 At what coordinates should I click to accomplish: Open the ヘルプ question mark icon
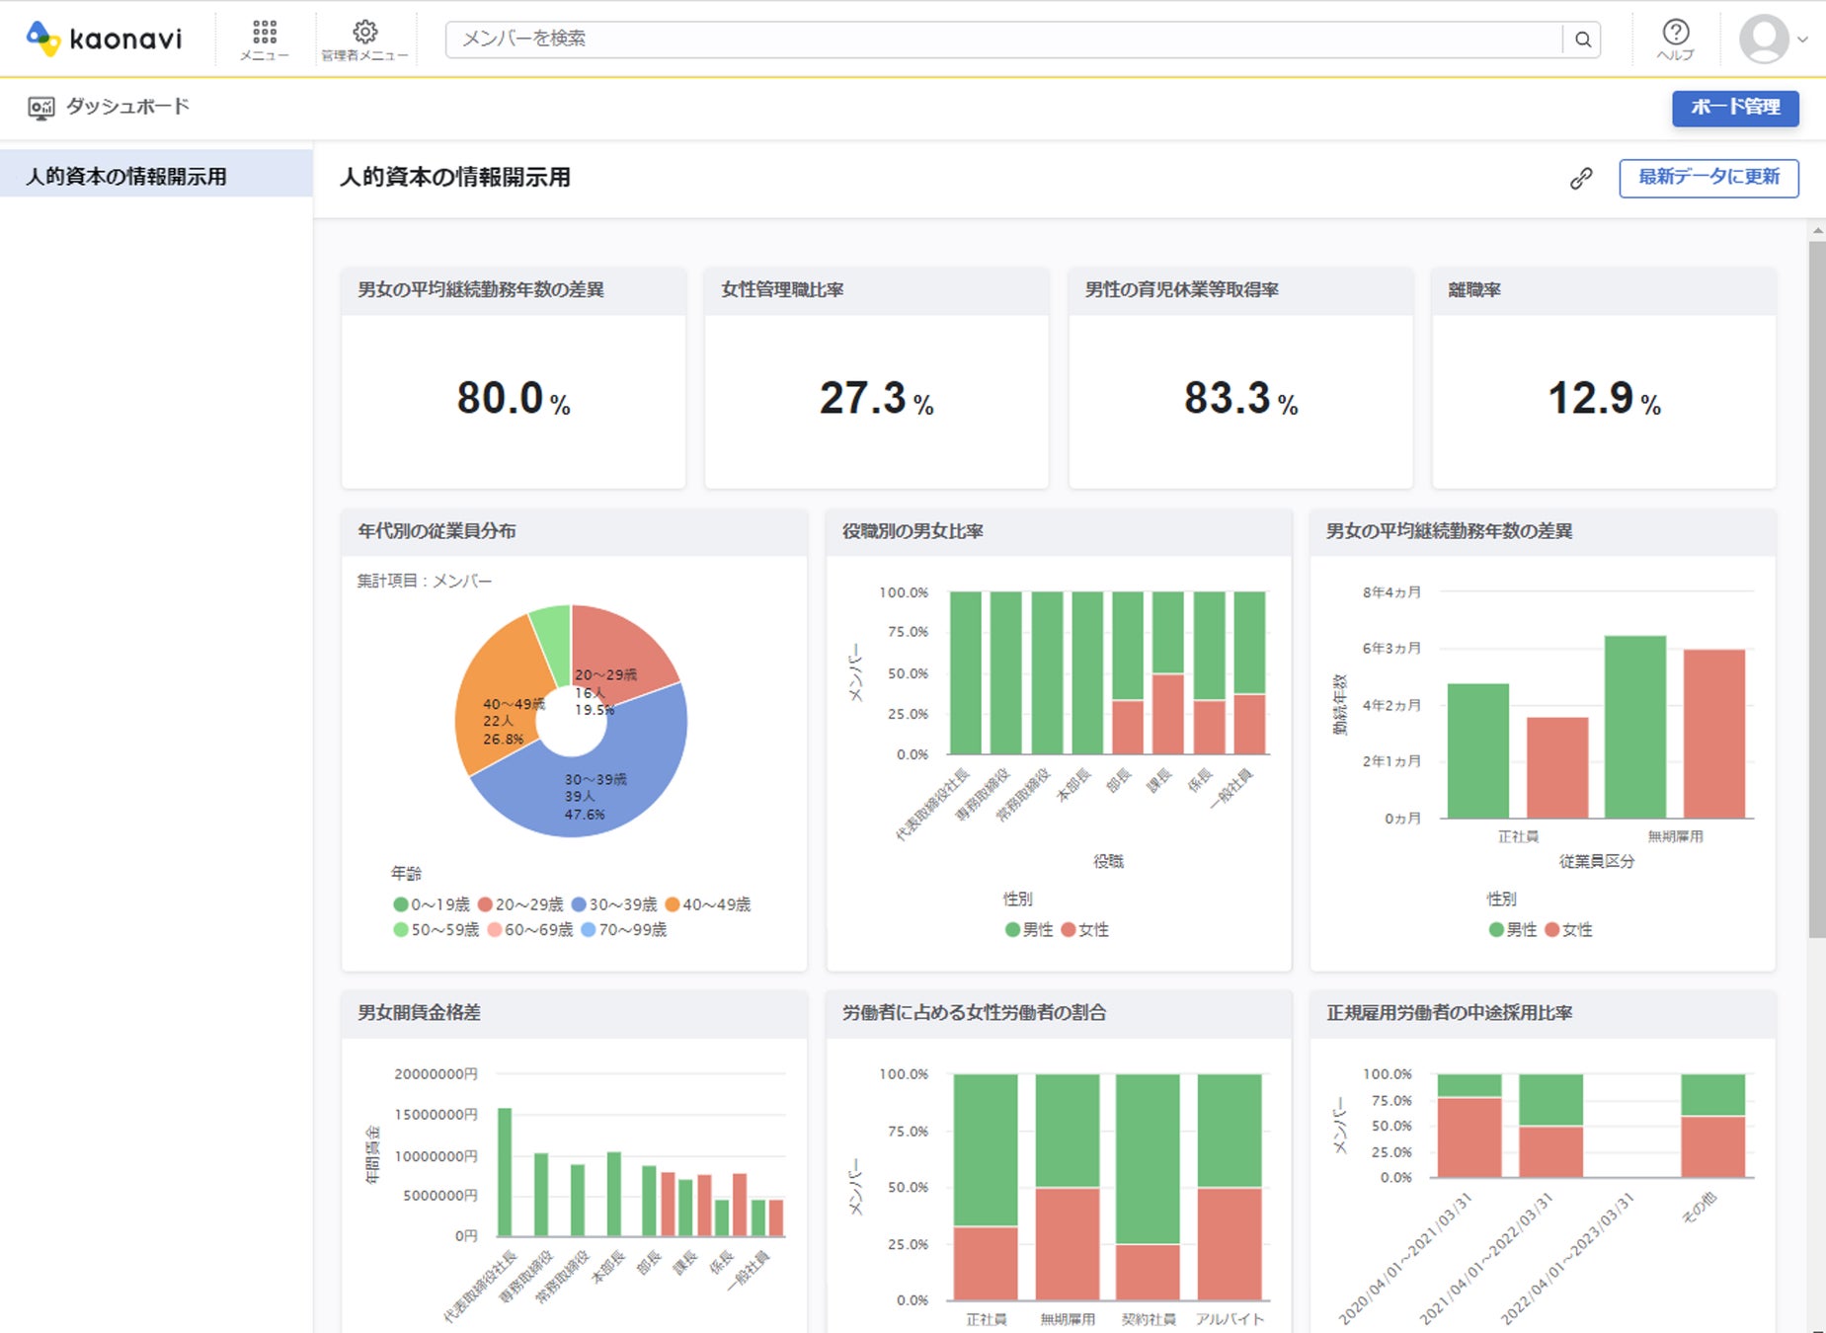pyautogui.click(x=1675, y=34)
